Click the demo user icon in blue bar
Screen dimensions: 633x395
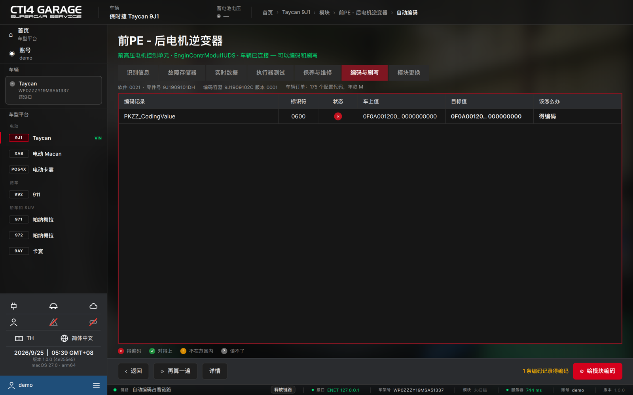point(11,385)
